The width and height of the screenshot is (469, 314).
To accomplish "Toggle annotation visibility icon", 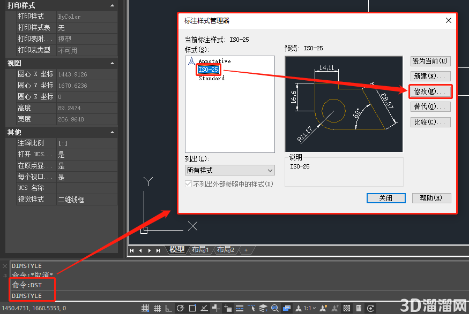I will click(x=323, y=308).
